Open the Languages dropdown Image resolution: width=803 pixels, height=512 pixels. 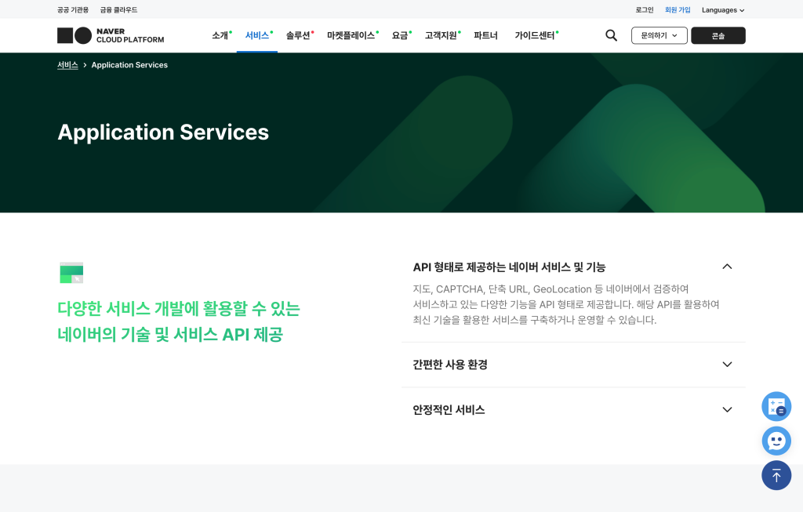(722, 10)
